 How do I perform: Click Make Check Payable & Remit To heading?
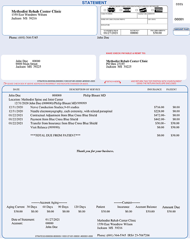[126, 53]
